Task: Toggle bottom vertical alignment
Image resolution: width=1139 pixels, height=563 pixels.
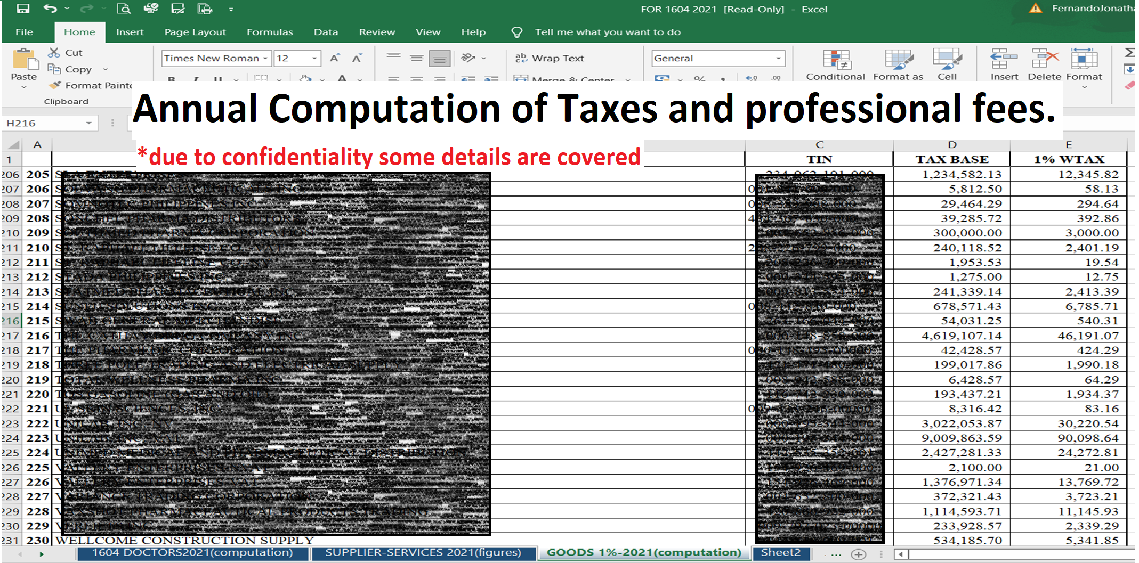Action: click(440, 58)
